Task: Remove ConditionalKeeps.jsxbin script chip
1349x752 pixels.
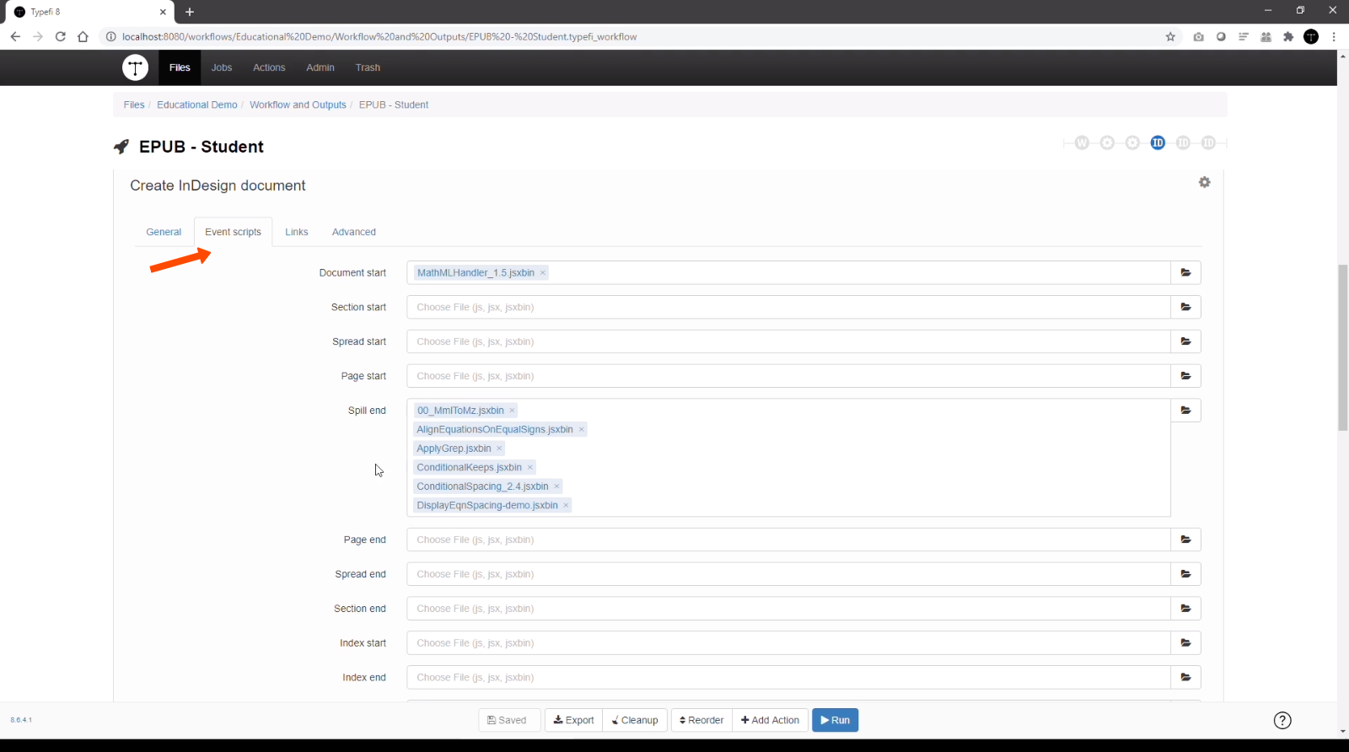Action: click(x=529, y=468)
